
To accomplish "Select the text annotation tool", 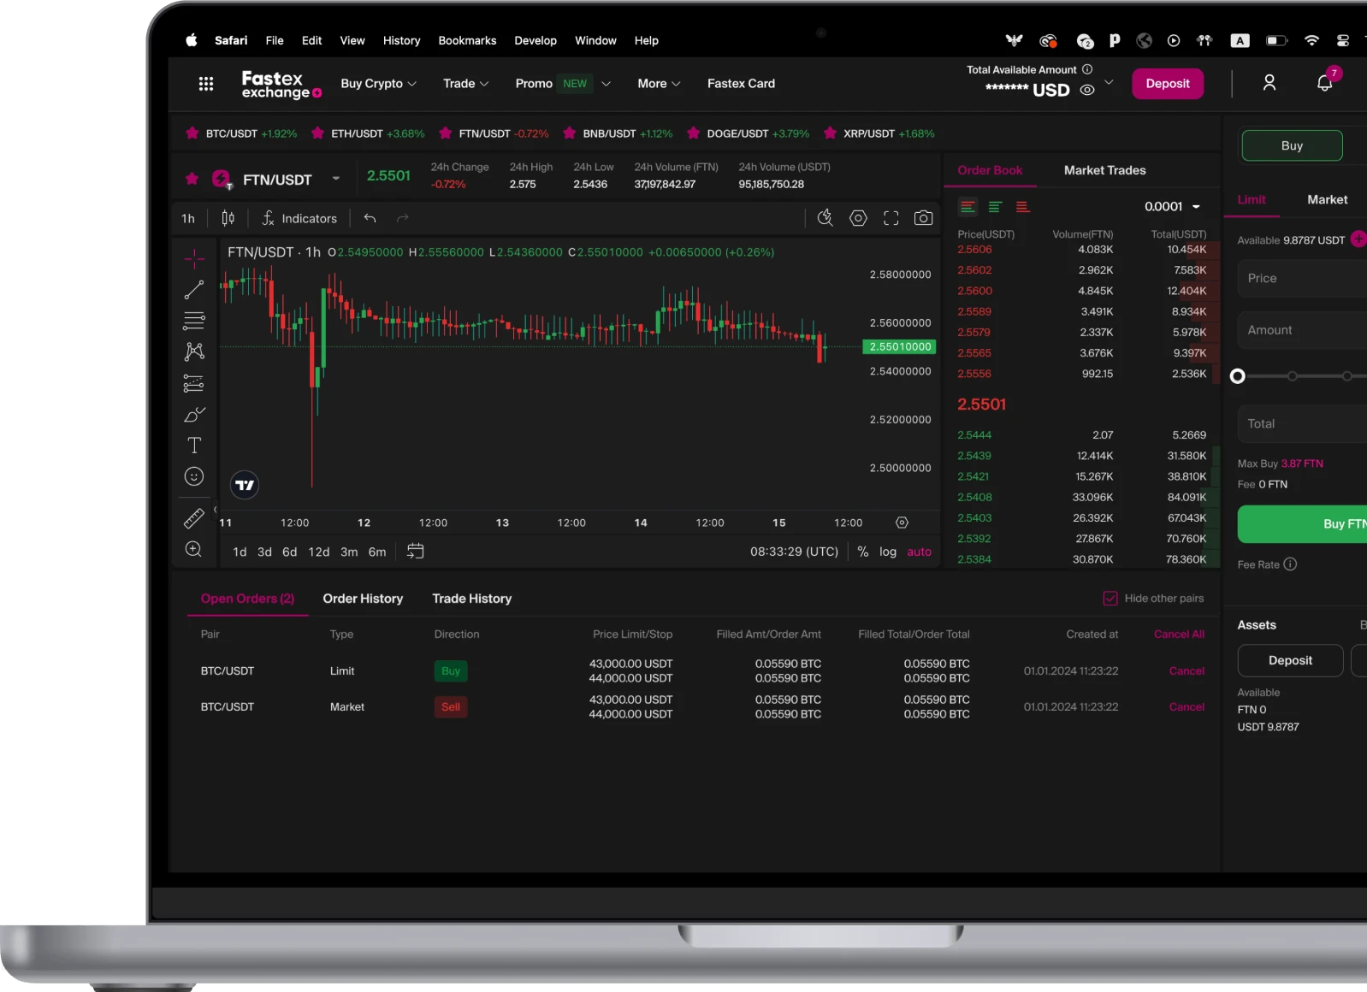I will 194,446.
